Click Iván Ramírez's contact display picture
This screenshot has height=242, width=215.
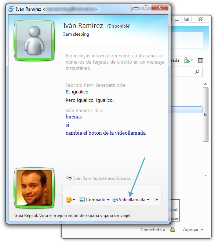[x=34, y=40]
